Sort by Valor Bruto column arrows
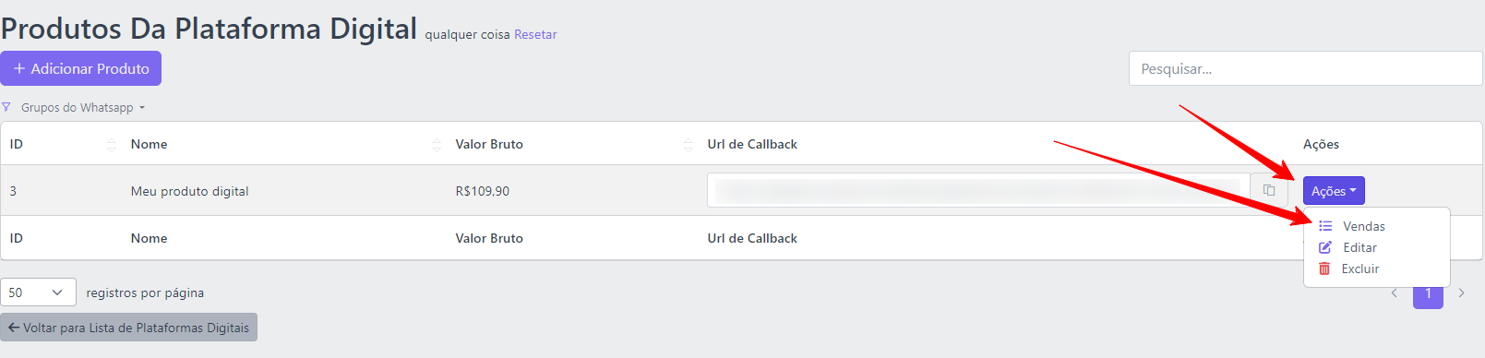 pyautogui.click(x=689, y=144)
